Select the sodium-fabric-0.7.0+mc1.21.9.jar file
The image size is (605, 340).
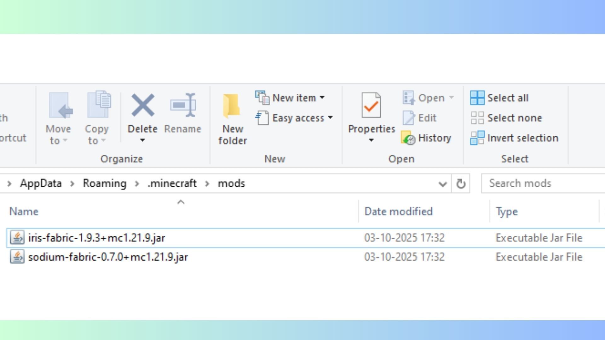tap(108, 257)
